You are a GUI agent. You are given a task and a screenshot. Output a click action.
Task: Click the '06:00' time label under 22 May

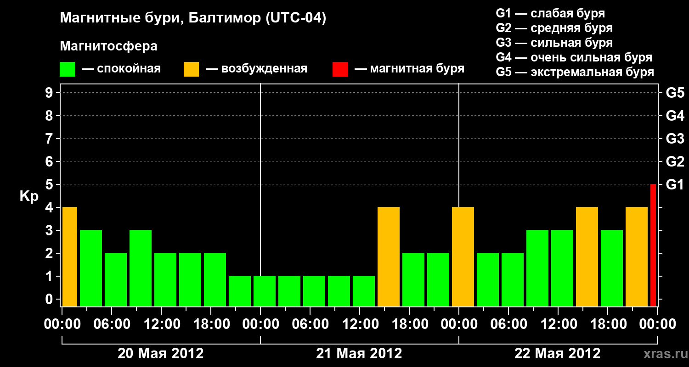[508, 324]
